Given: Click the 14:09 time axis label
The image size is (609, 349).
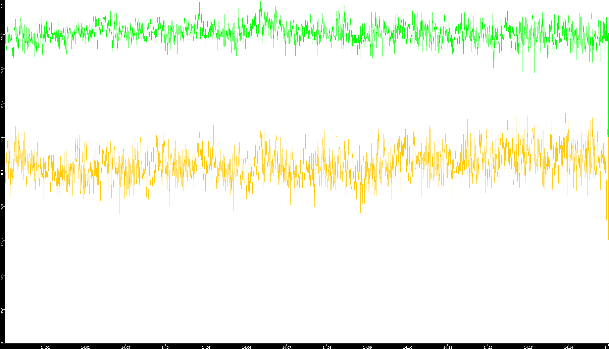Looking at the screenshot, I should (x=367, y=347).
